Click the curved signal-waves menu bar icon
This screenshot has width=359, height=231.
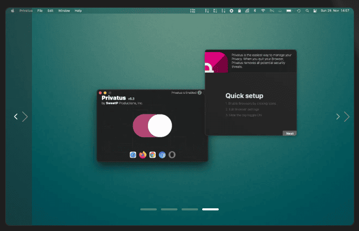tap(247, 11)
